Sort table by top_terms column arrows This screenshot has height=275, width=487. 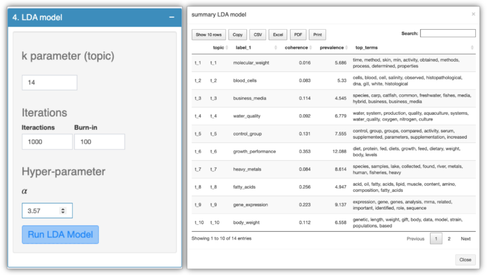pyautogui.click(x=472, y=48)
